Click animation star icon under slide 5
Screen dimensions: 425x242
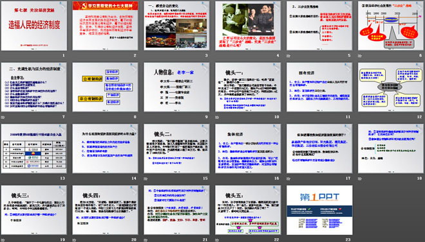[x=288, y=56]
